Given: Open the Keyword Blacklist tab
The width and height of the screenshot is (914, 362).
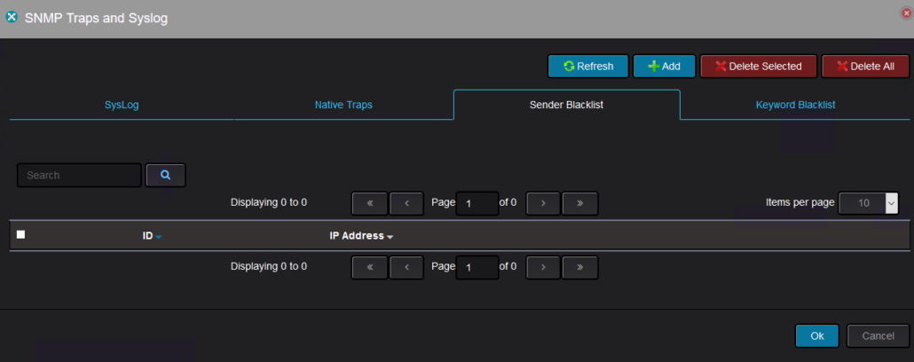Looking at the screenshot, I should (795, 105).
